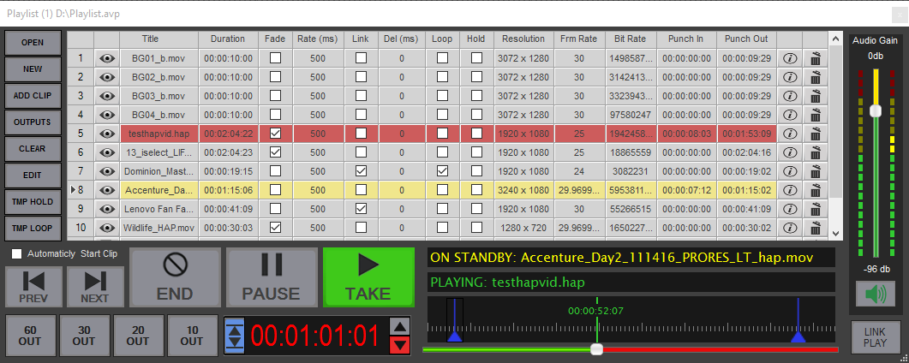
Task: Click the END stop button
Action: pos(175,277)
